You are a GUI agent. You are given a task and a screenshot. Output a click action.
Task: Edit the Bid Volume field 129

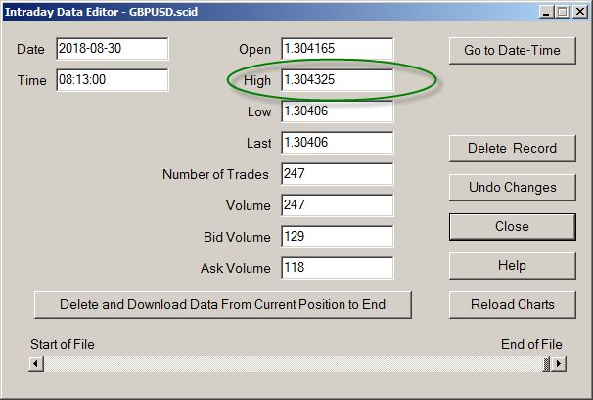coord(338,237)
